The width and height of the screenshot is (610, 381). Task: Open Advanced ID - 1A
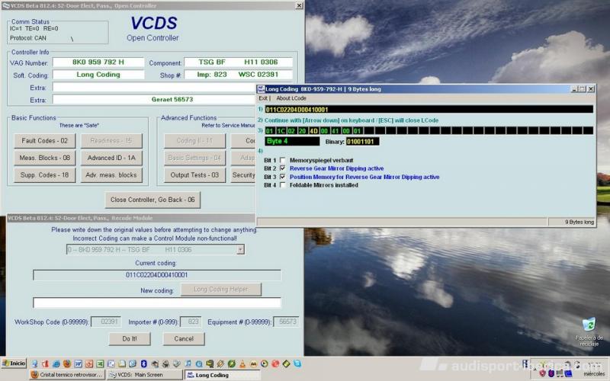click(x=111, y=158)
